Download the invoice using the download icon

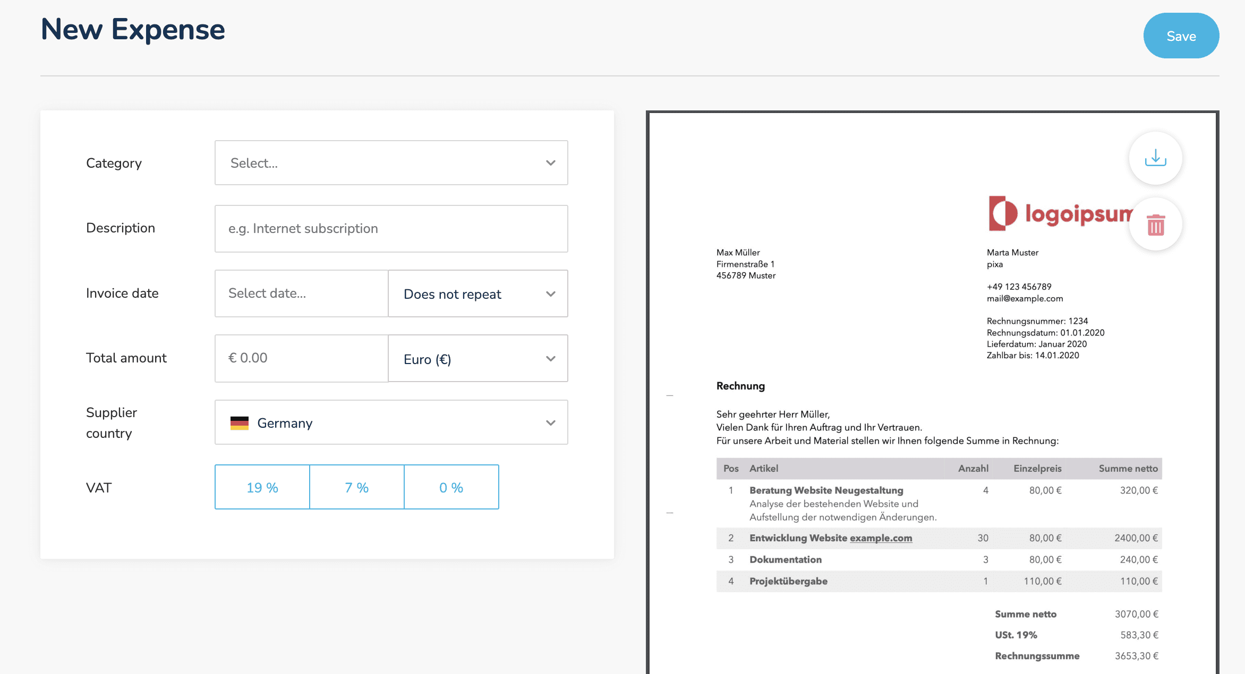point(1155,158)
